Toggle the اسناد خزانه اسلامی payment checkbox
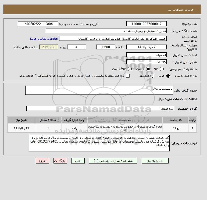This screenshot has height=200, width=207. [x=128, y=76]
